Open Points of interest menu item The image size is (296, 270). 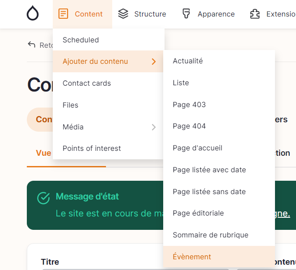point(92,149)
